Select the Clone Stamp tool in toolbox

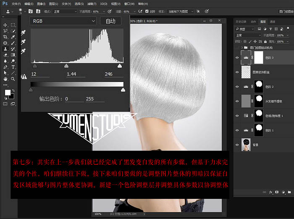[5, 49]
